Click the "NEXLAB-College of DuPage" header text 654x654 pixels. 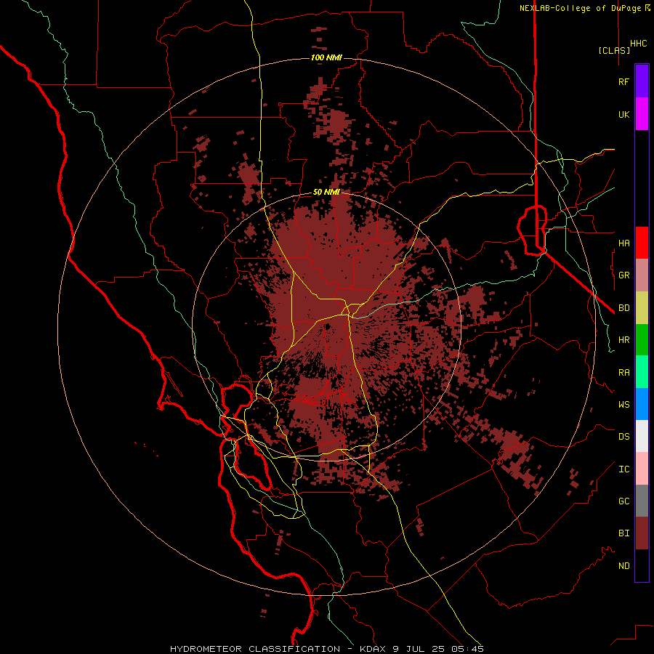580,8
